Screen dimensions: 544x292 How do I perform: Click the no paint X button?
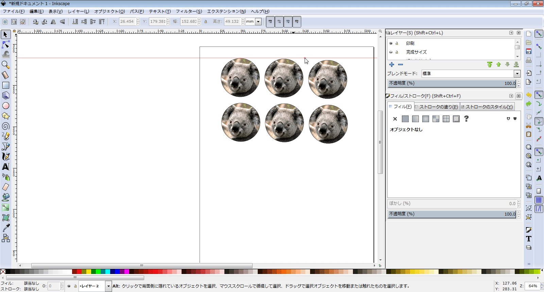(x=395, y=119)
